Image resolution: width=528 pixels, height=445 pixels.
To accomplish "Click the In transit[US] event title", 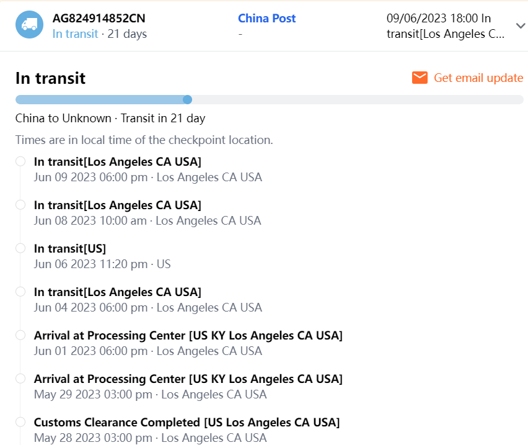I will [70, 248].
